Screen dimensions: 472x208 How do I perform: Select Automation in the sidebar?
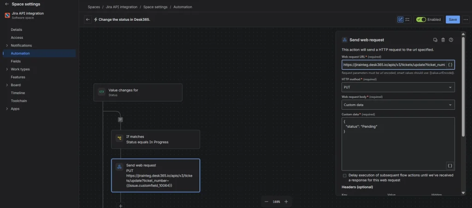tap(39, 53)
